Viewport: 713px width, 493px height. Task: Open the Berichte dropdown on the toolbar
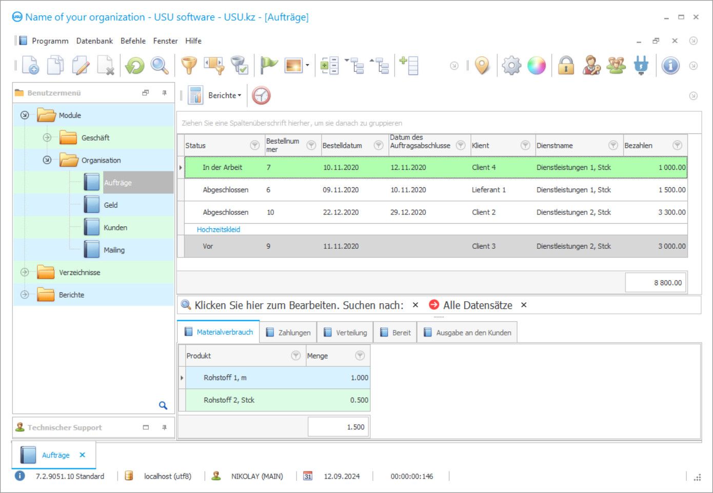point(224,95)
